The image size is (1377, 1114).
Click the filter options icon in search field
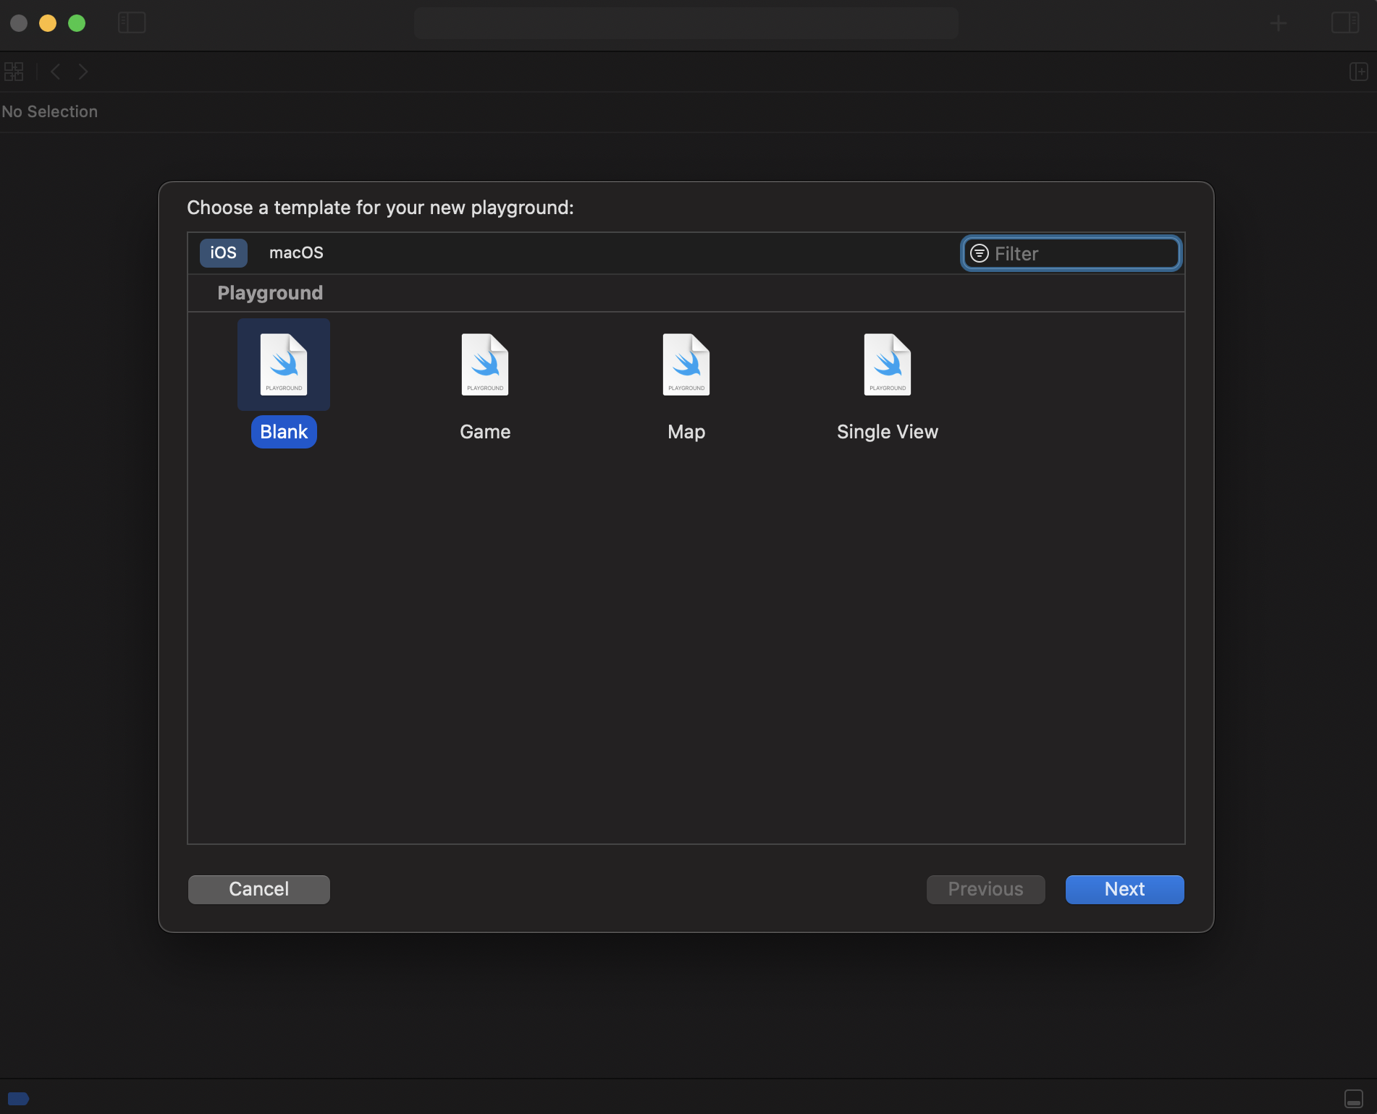[979, 253]
